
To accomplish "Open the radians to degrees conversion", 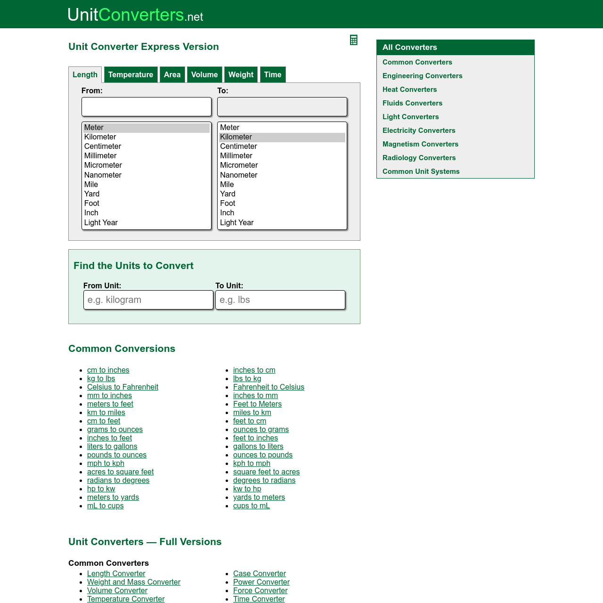I will (118, 481).
